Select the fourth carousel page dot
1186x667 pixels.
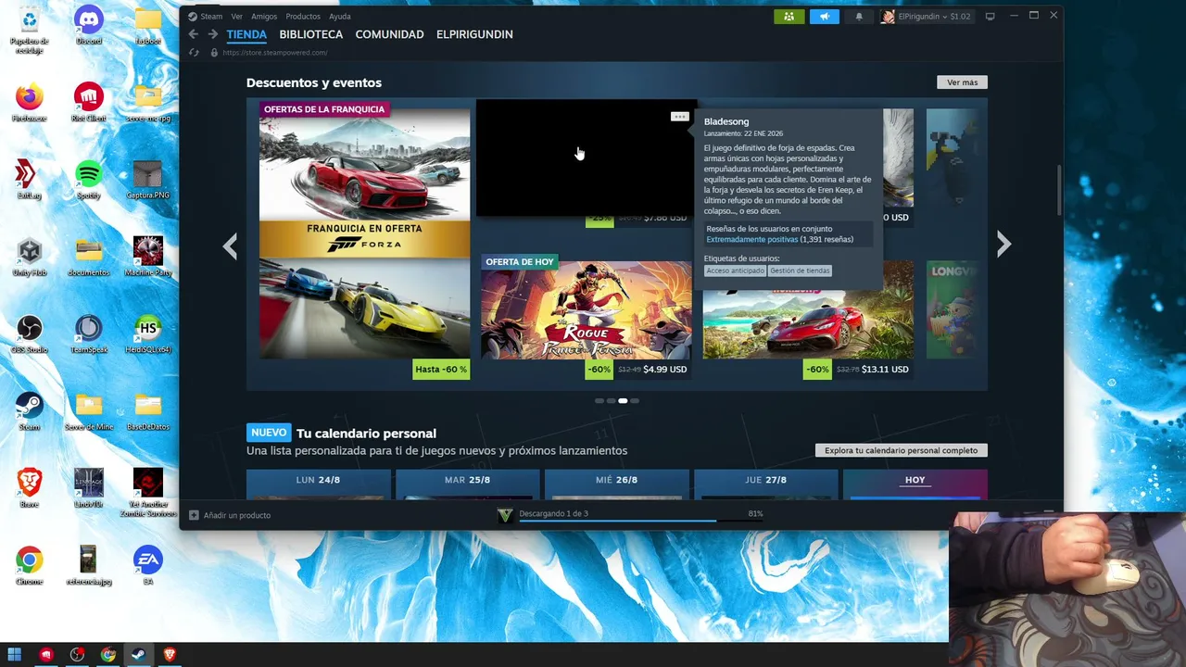click(635, 401)
